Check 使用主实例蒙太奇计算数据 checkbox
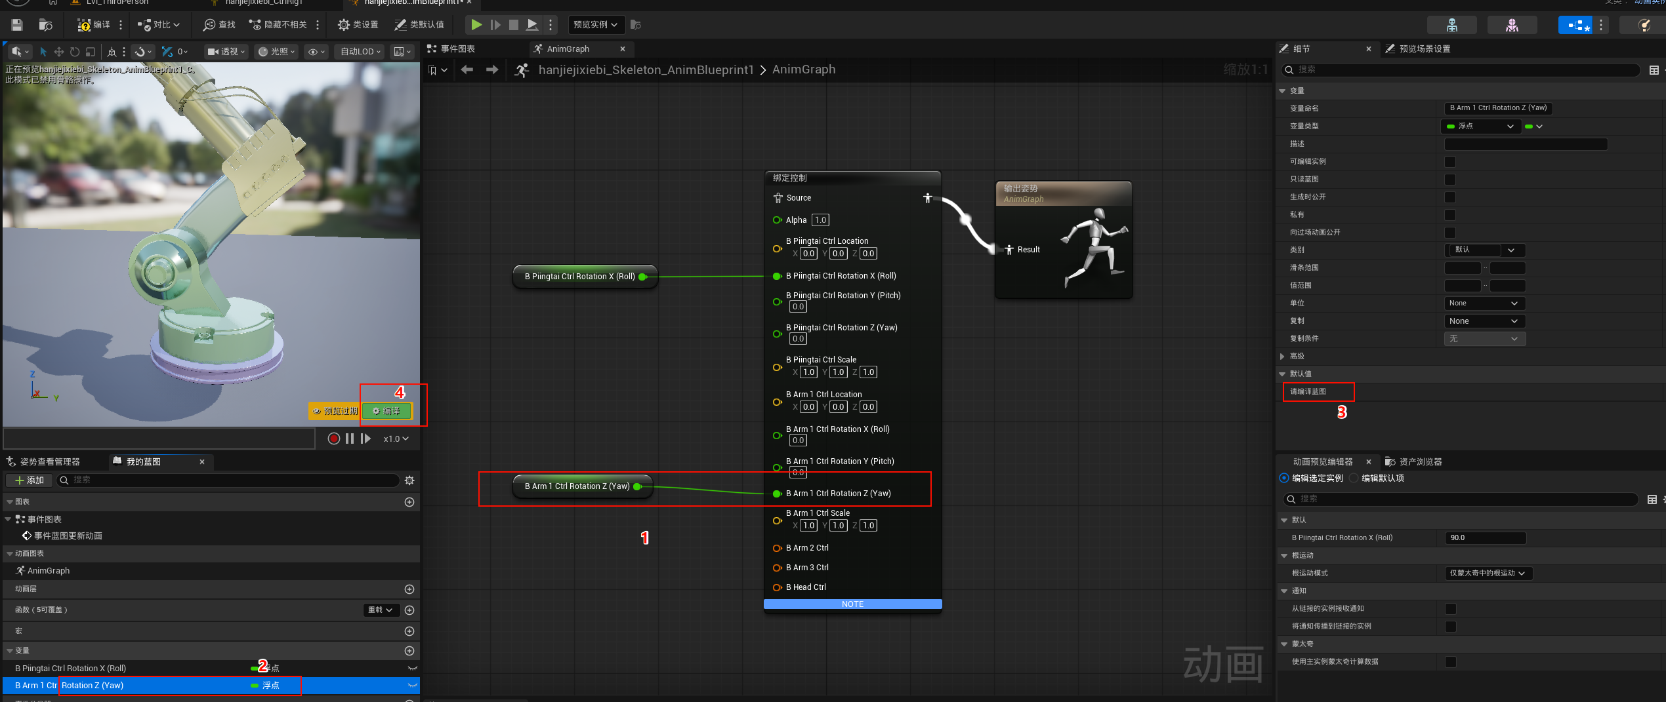This screenshot has height=702, width=1666. (x=1451, y=662)
